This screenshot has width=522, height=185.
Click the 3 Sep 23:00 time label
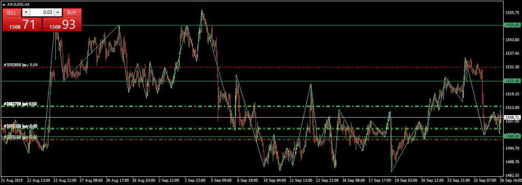(x=195, y=180)
